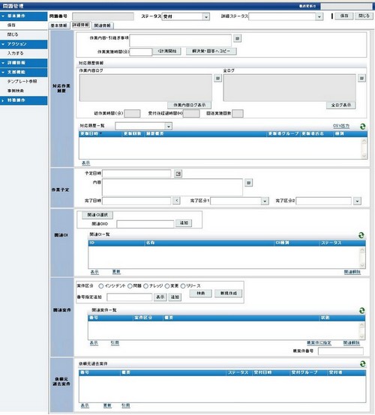Viewport: 375px width, 415px height.
Task: Click 更新 link under 依頼元過去案件 table
Action: tap(107, 406)
